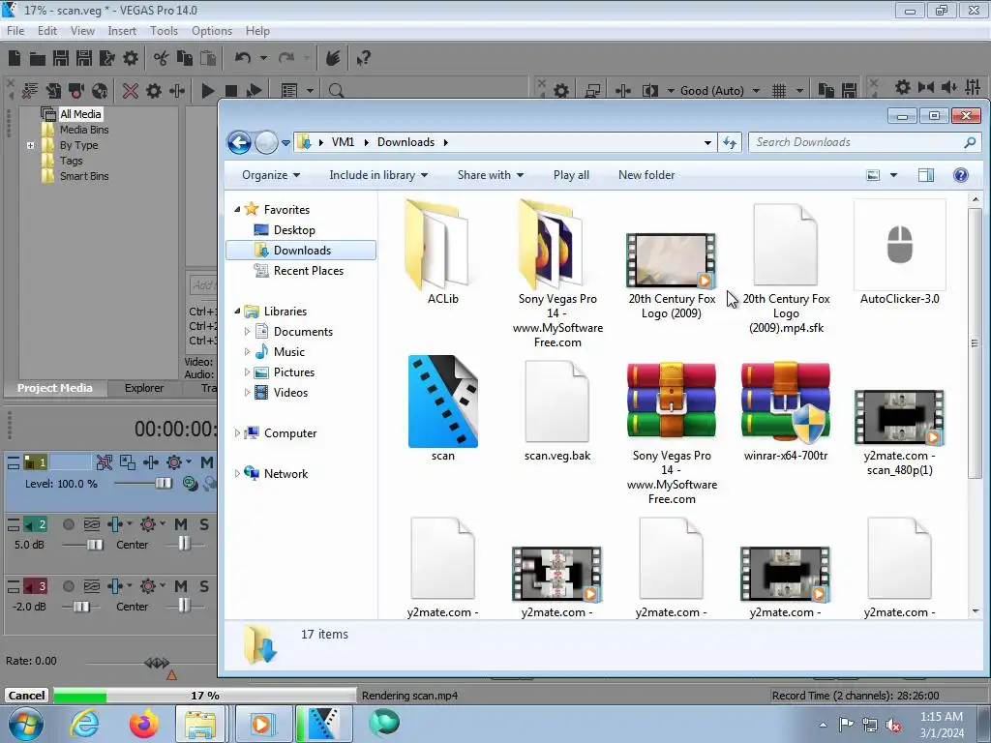Viewport: 991px width, 743px height.
Task: Start preview with the Play icon in Project Media
Action: 207,91
